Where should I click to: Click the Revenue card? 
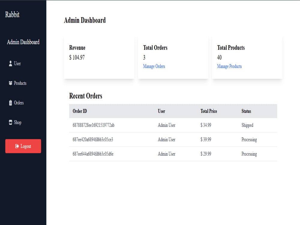(x=99, y=57)
